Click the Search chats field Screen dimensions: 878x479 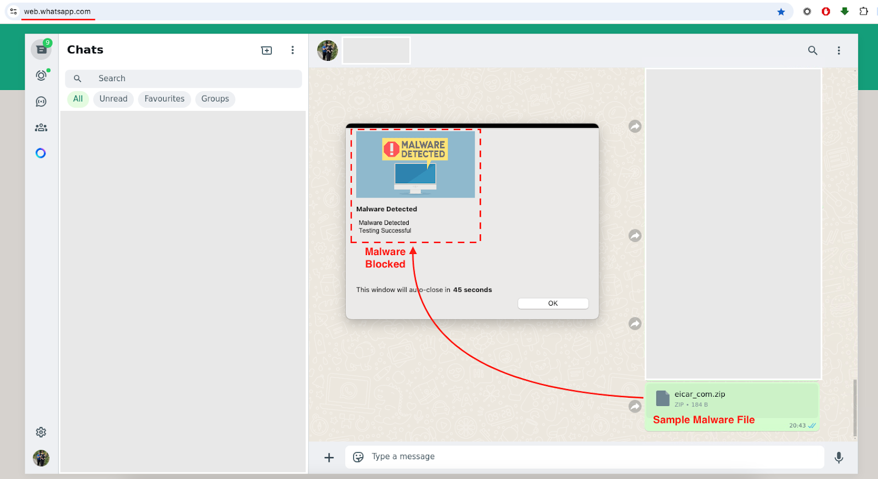tap(183, 78)
